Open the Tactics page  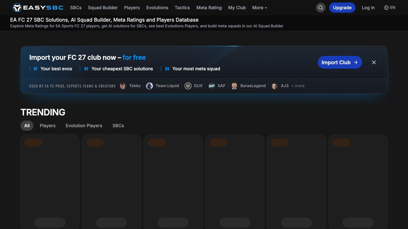182,8
